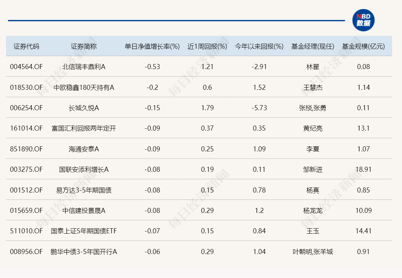The height and width of the screenshot is (278, 402).
Task: Select fund name 国联安添利增长A
Action: coord(84,169)
